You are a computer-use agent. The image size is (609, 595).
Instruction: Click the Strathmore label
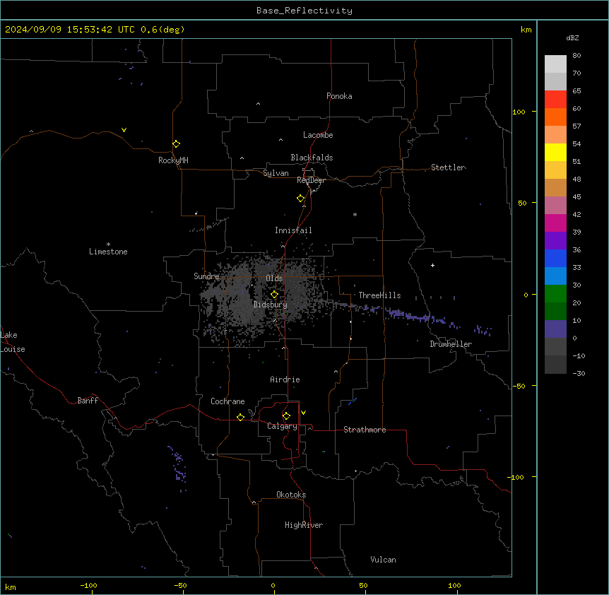[365, 430]
